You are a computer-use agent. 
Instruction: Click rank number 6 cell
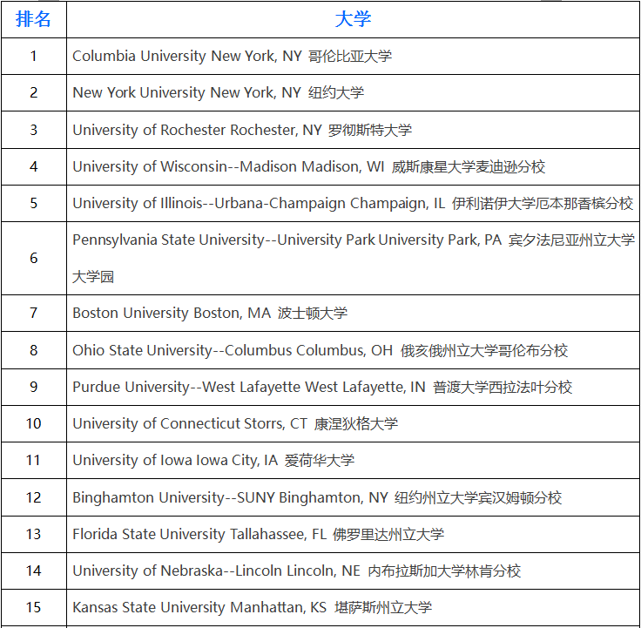point(33,258)
